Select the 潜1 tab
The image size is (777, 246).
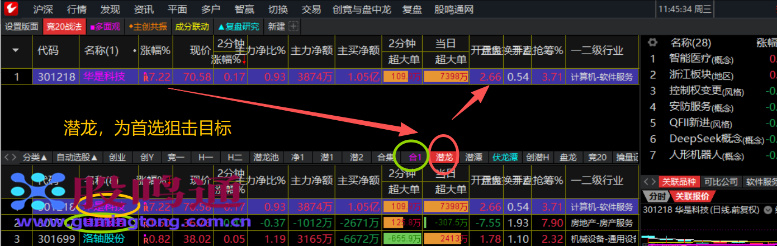[326, 157]
